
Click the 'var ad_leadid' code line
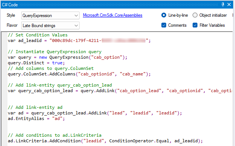(x=79, y=40)
